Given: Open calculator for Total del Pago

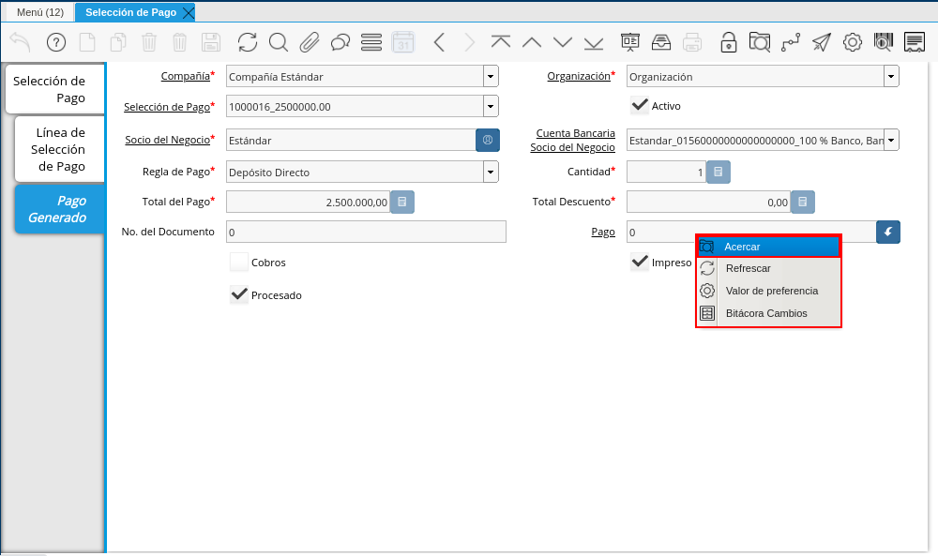Looking at the screenshot, I should [x=402, y=202].
